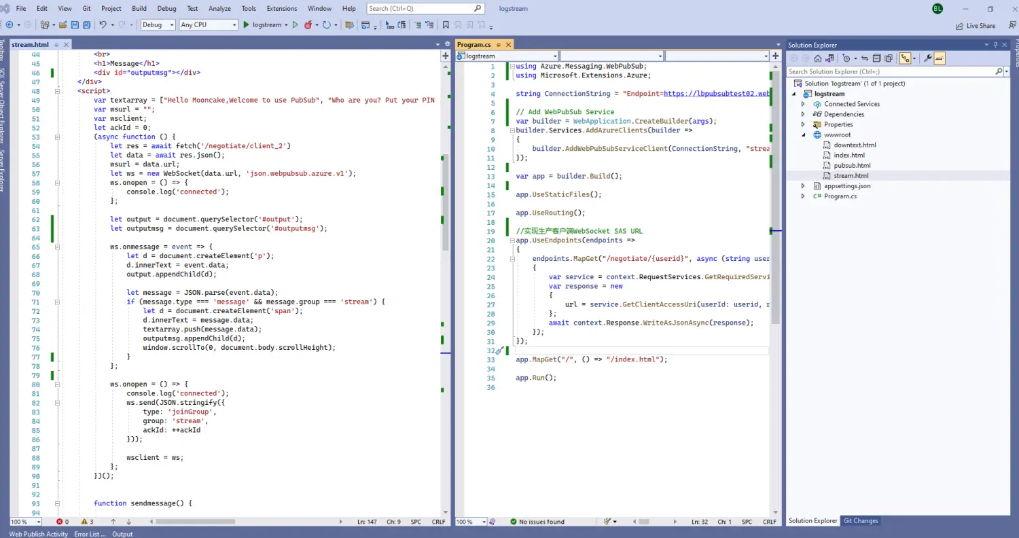Click the red error count indicator

pyautogui.click(x=62, y=522)
